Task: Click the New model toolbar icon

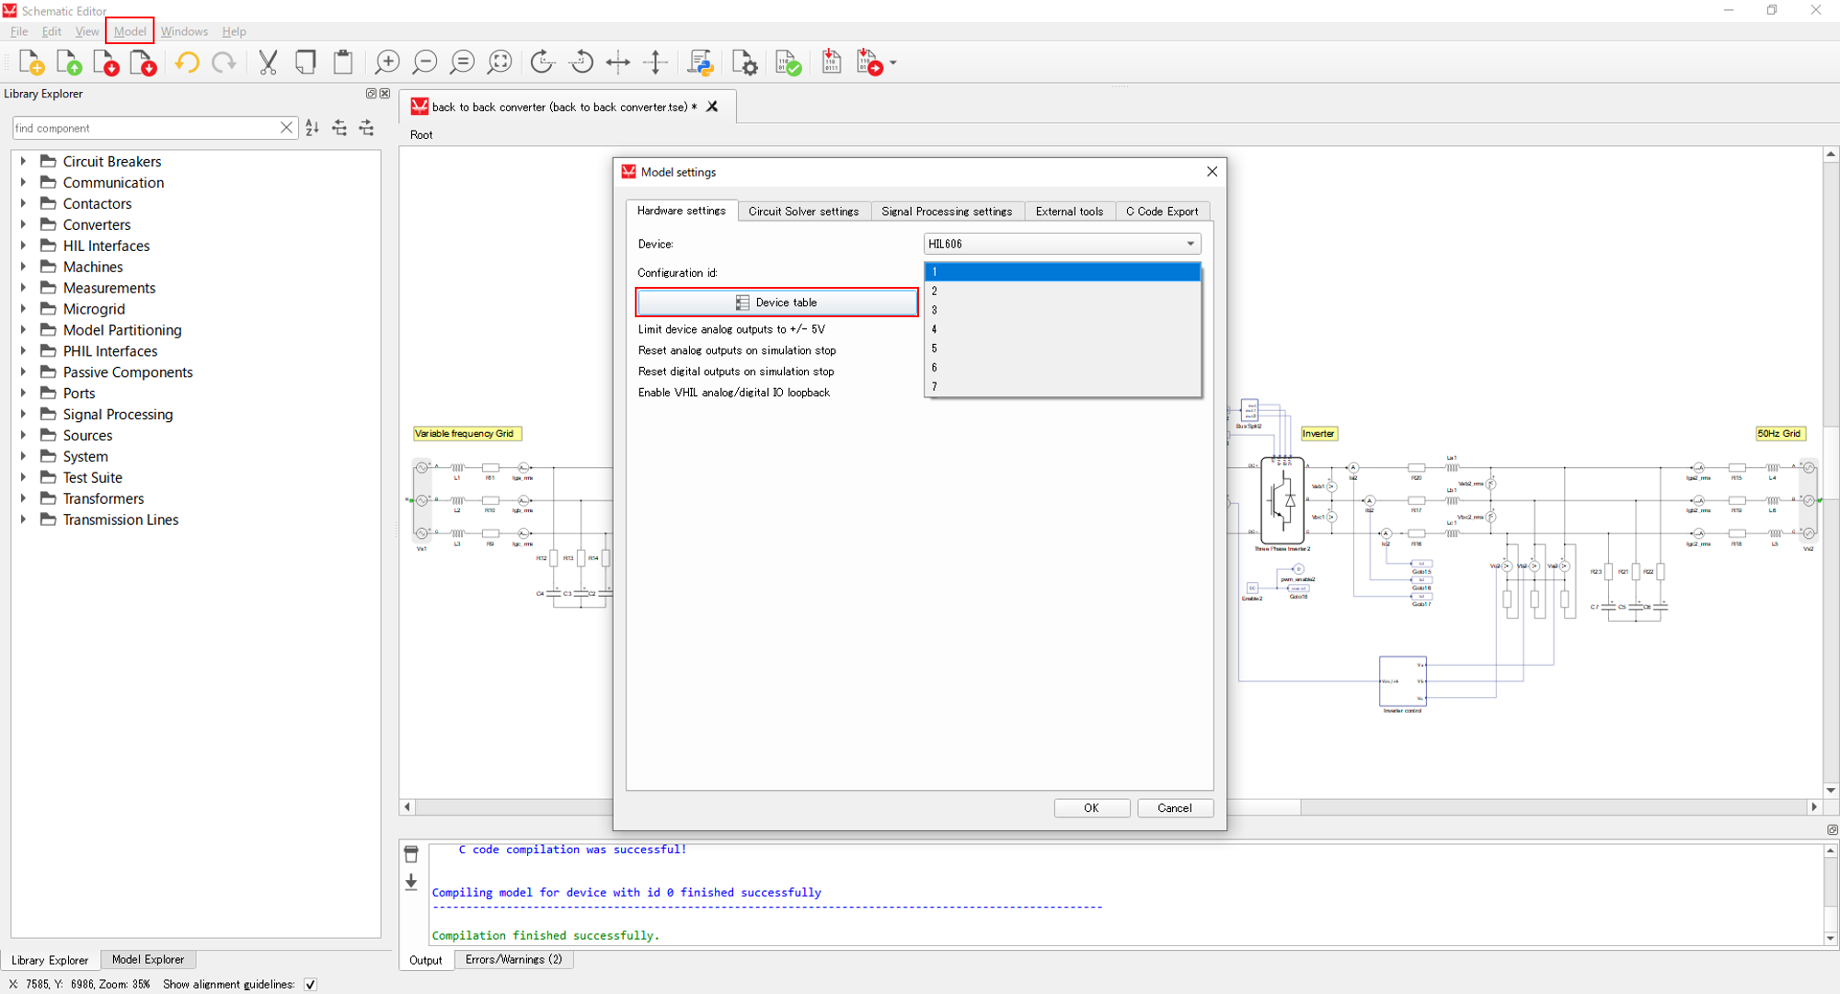Action: (30, 63)
